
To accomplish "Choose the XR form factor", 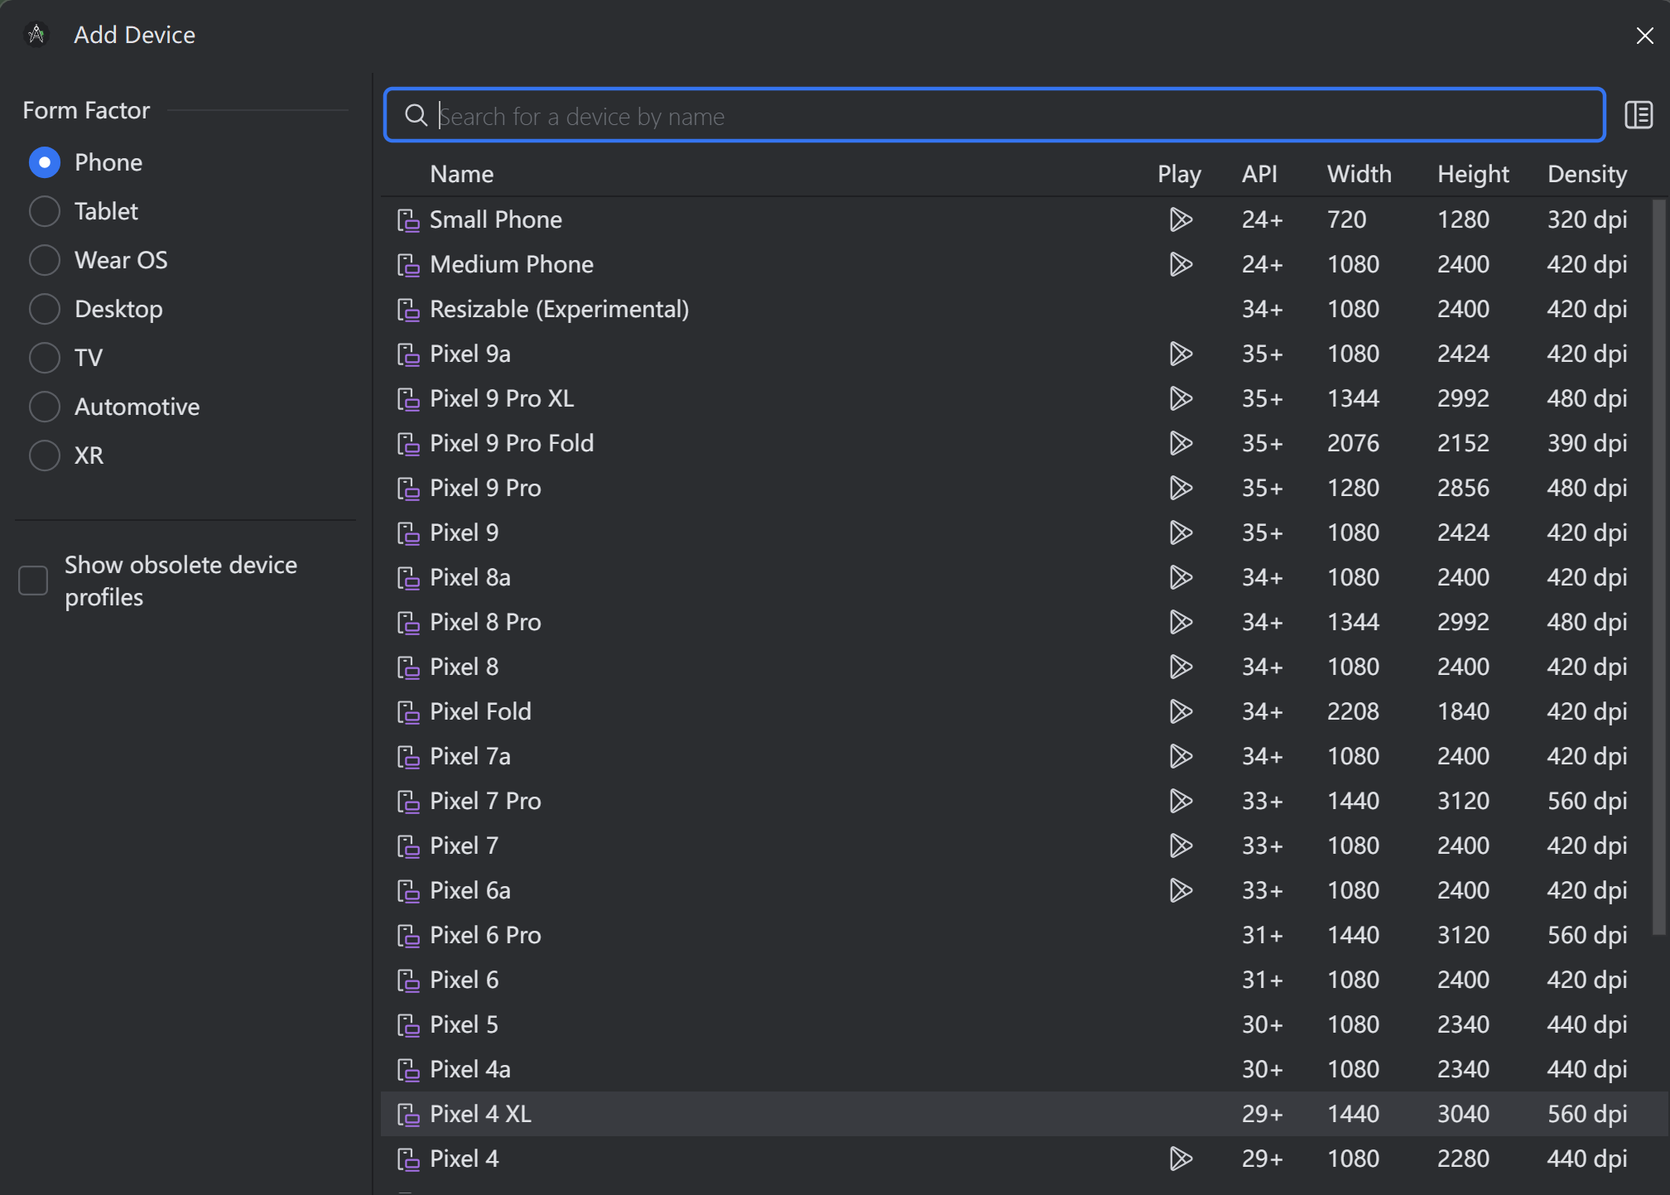I will click(x=45, y=455).
